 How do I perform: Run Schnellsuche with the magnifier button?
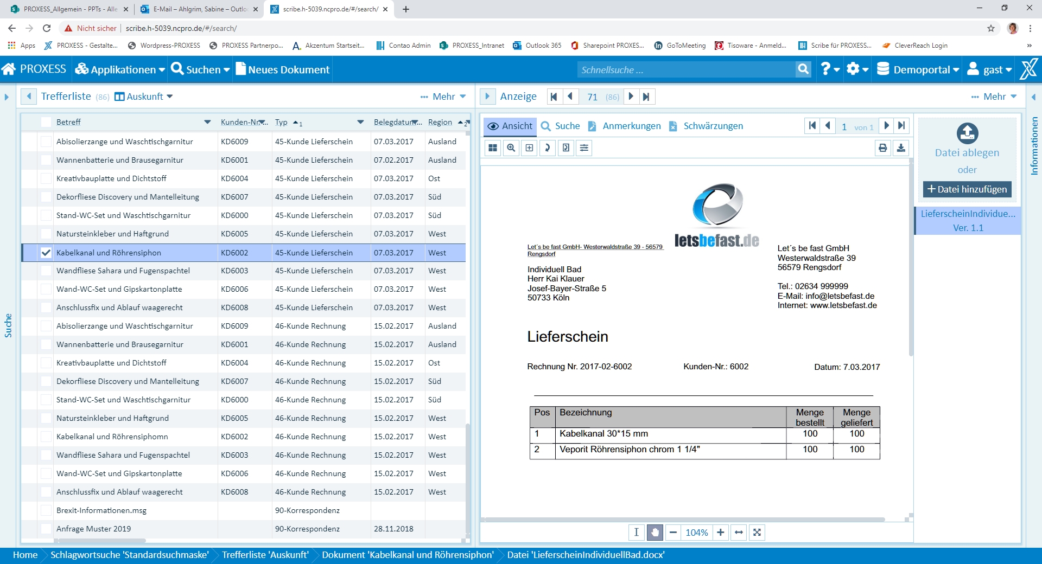803,69
